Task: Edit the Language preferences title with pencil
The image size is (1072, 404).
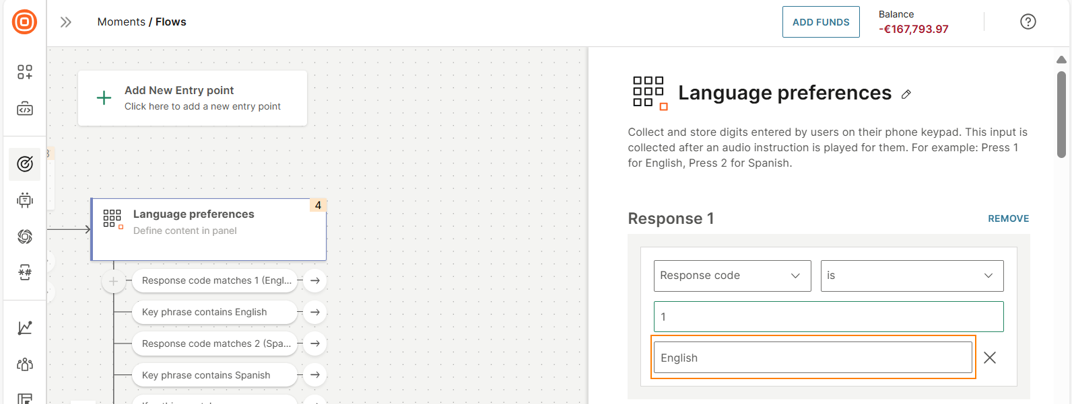Action: [x=906, y=94]
